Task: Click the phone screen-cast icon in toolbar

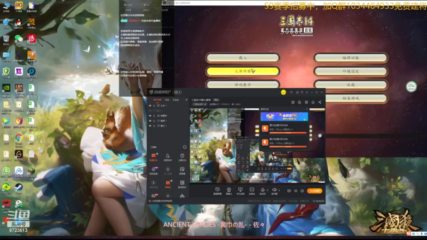Action: (x=240, y=189)
